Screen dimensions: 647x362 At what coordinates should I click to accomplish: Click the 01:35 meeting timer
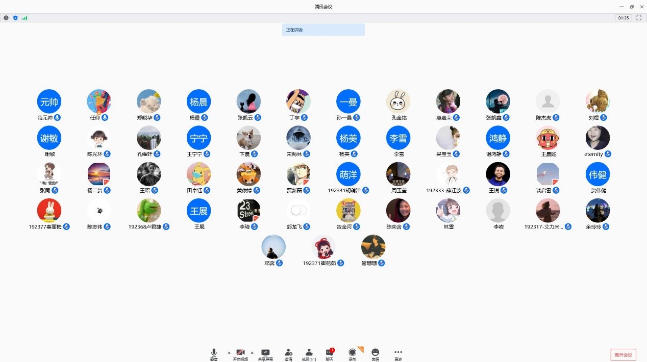point(623,18)
